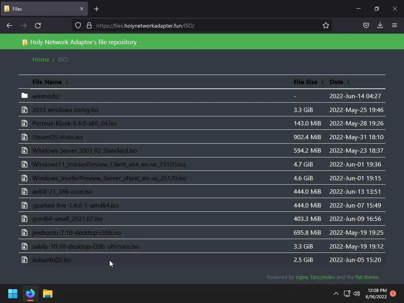
Task: Click file icon next to gparted-live iso
Action: coord(24,205)
